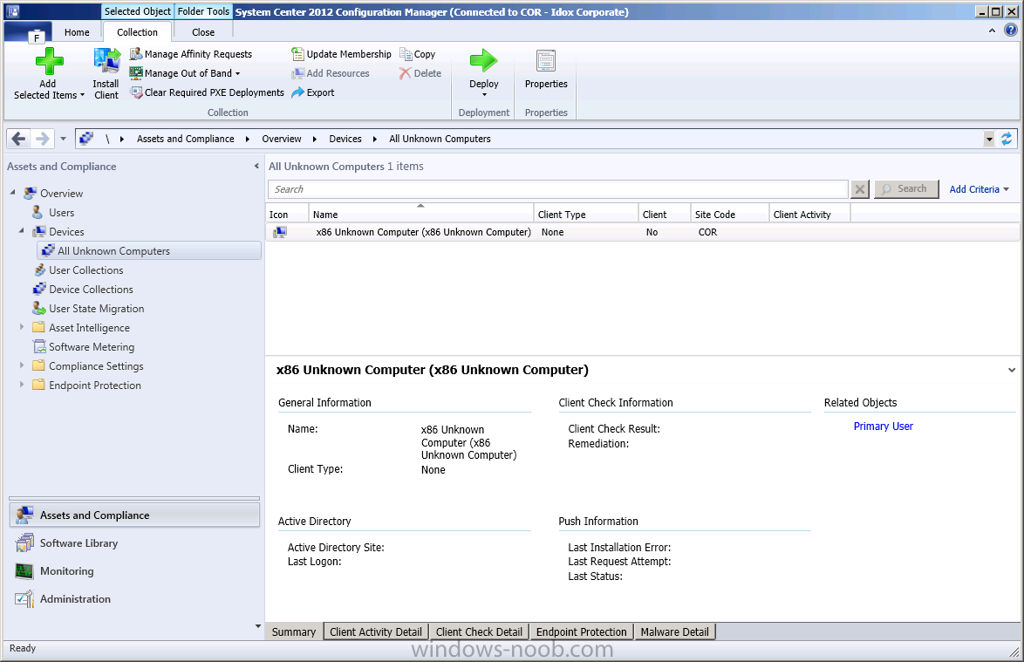Click the green Deploy arrow icon
The width and height of the screenshot is (1024, 662).
click(484, 61)
